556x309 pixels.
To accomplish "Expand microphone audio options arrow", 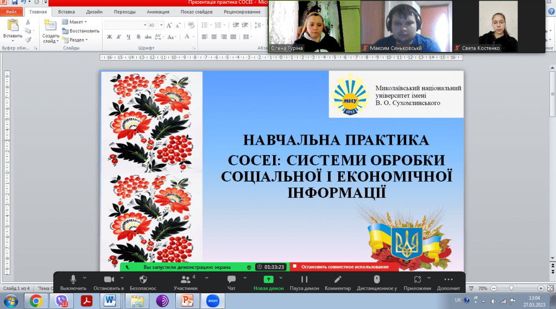I will click(85, 276).
